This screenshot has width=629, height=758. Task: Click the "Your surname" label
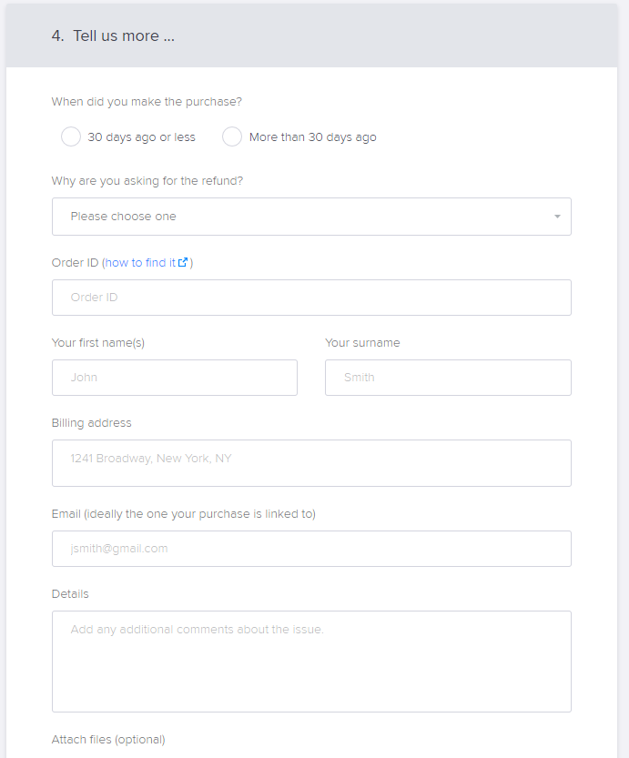pos(362,343)
